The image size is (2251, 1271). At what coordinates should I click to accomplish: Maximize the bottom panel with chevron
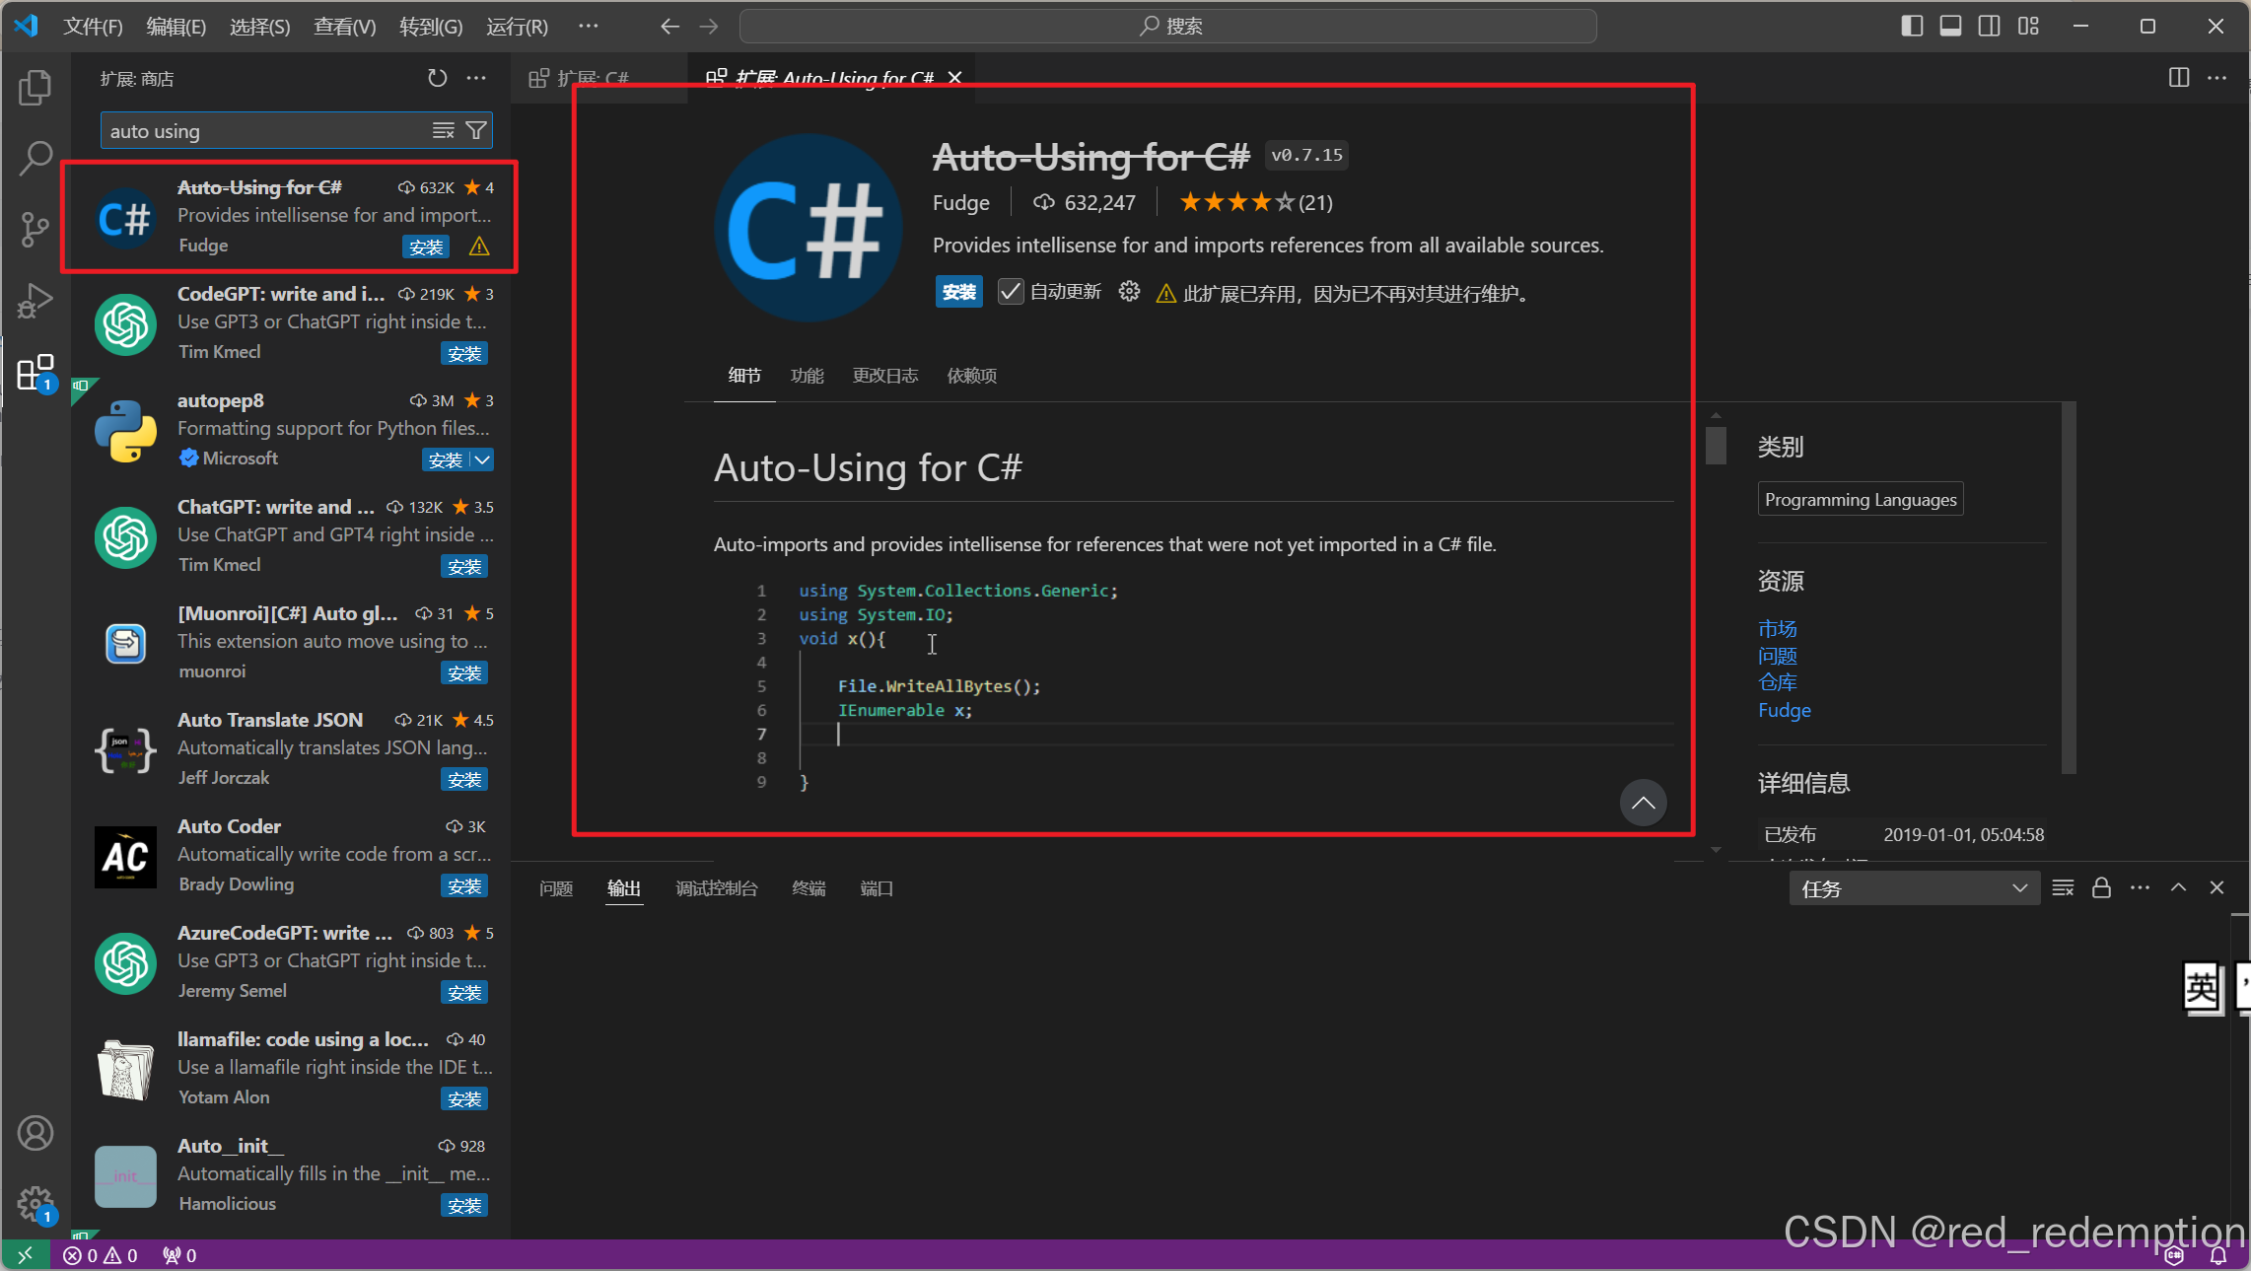tap(2178, 888)
